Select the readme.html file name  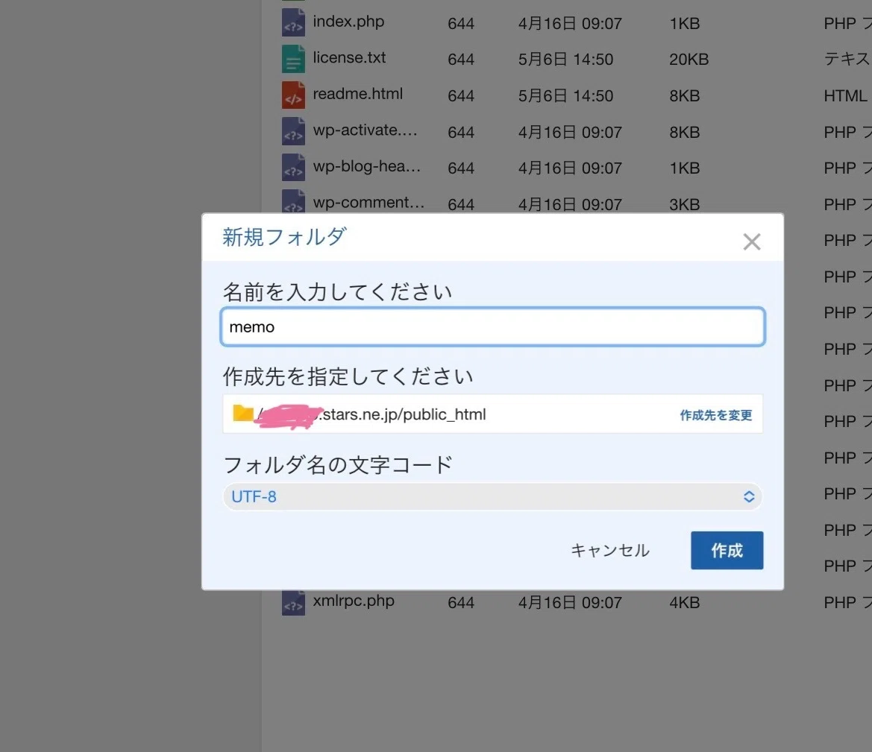pyautogui.click(x=357, y=94)
